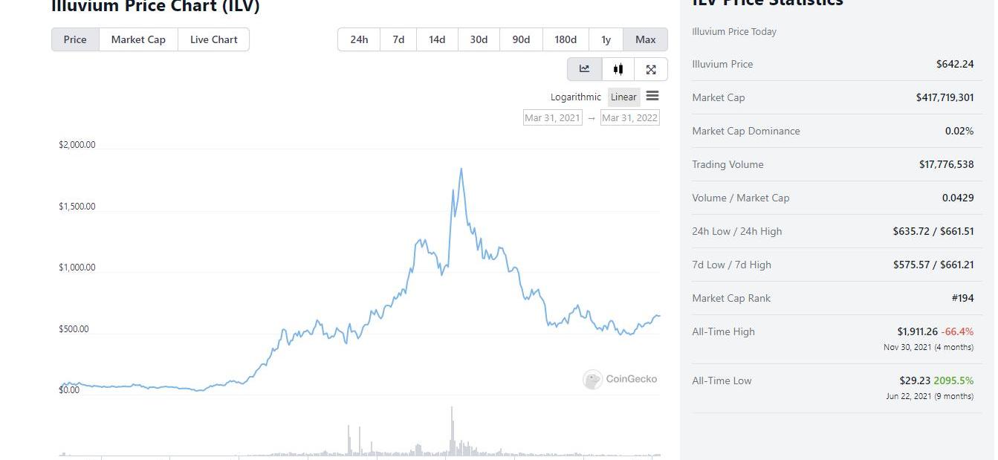Open chart hamburger menu icon
This screenshot has height=460, width=998.
652,96
